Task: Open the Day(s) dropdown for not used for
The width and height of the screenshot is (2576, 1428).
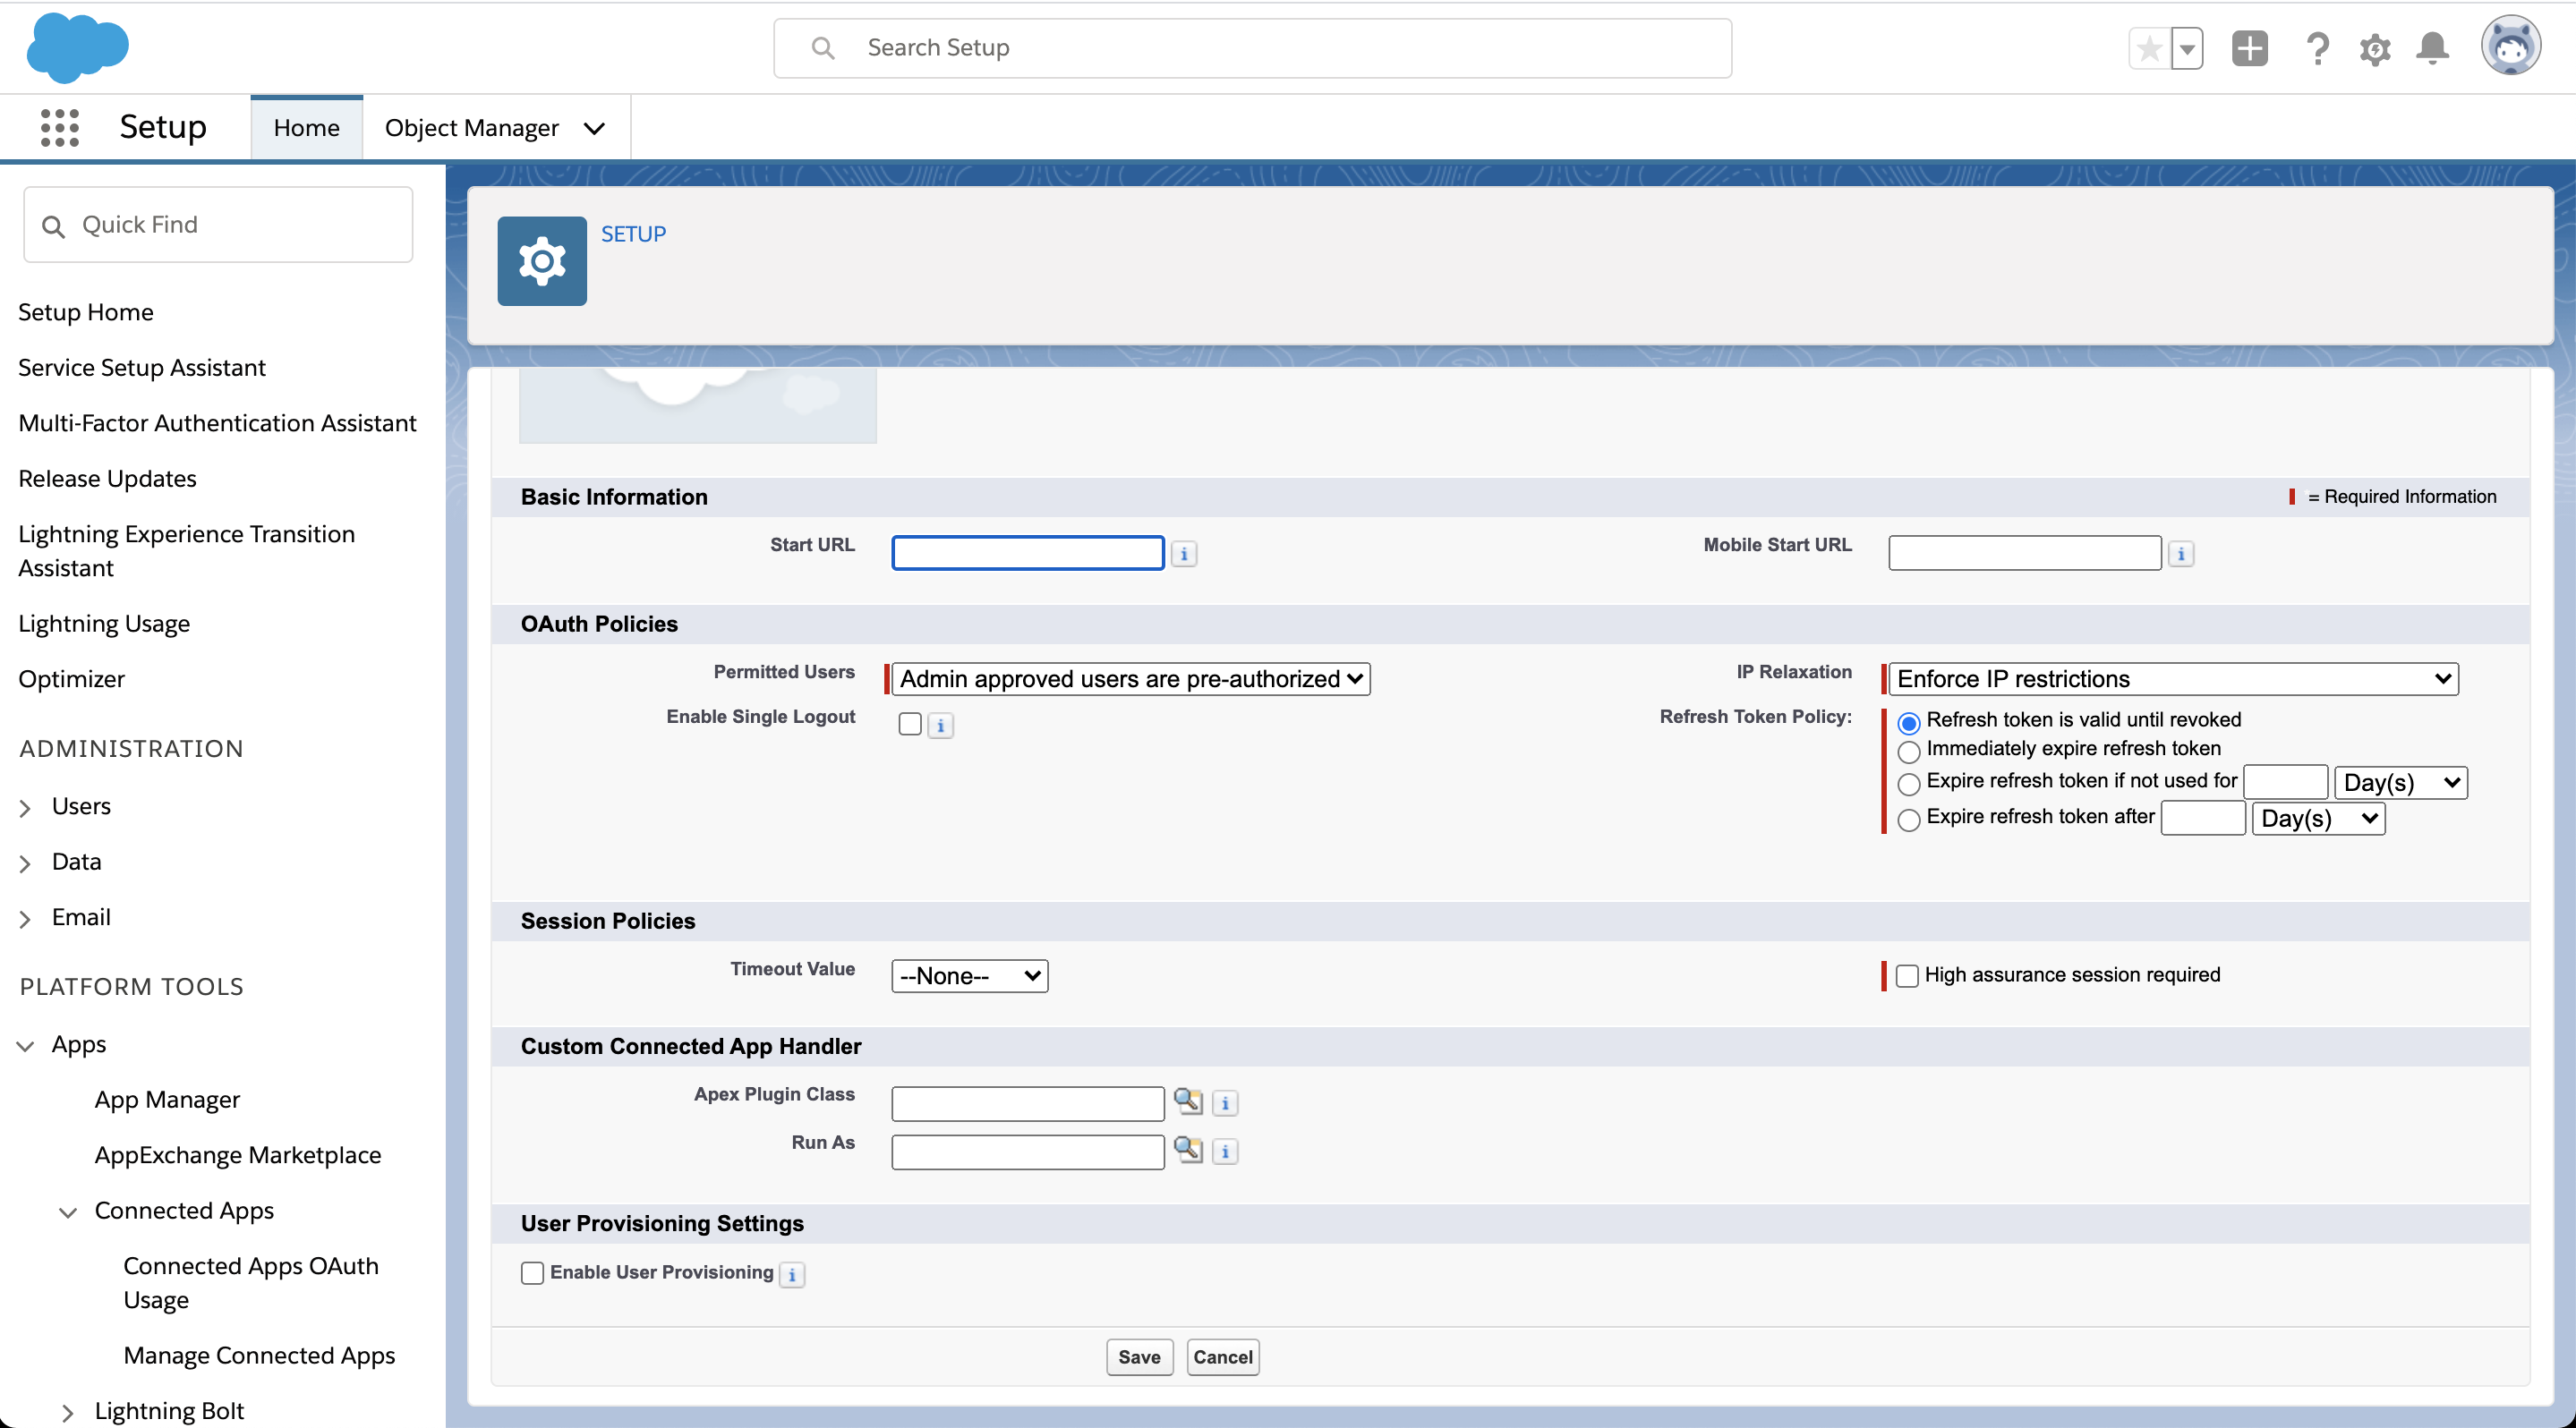Action: (2402, 783)
